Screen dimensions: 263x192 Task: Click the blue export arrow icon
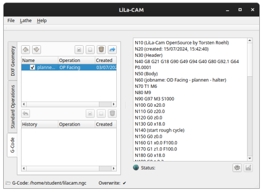point(112,49)
